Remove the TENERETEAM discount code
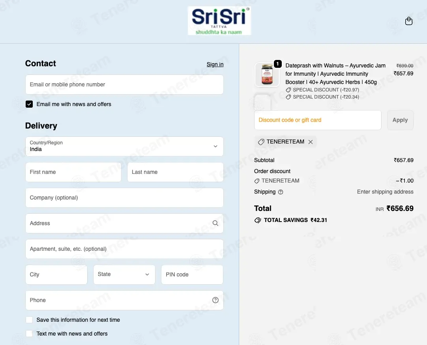The width and height of the screenshot is (427, 345). (311, 142)
